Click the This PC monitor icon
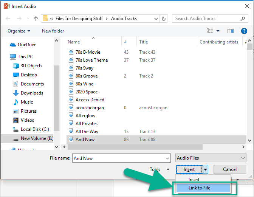Screen dimensions: 254x197 (13, 57)
